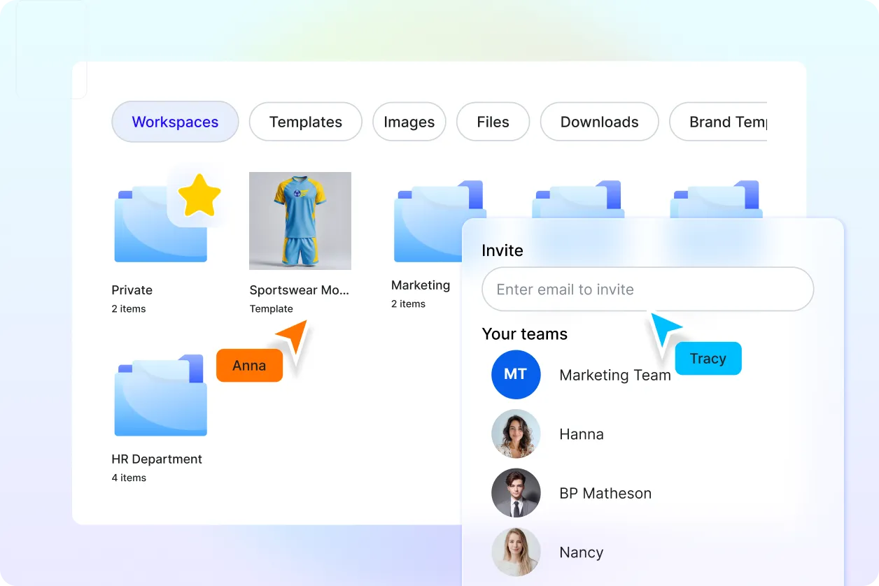Select Marketing Team from Your teams list

coord(615,375)
